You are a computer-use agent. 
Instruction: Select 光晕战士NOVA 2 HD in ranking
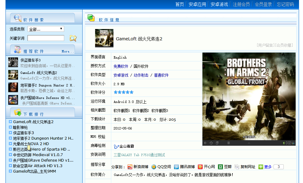coord(31,144)
